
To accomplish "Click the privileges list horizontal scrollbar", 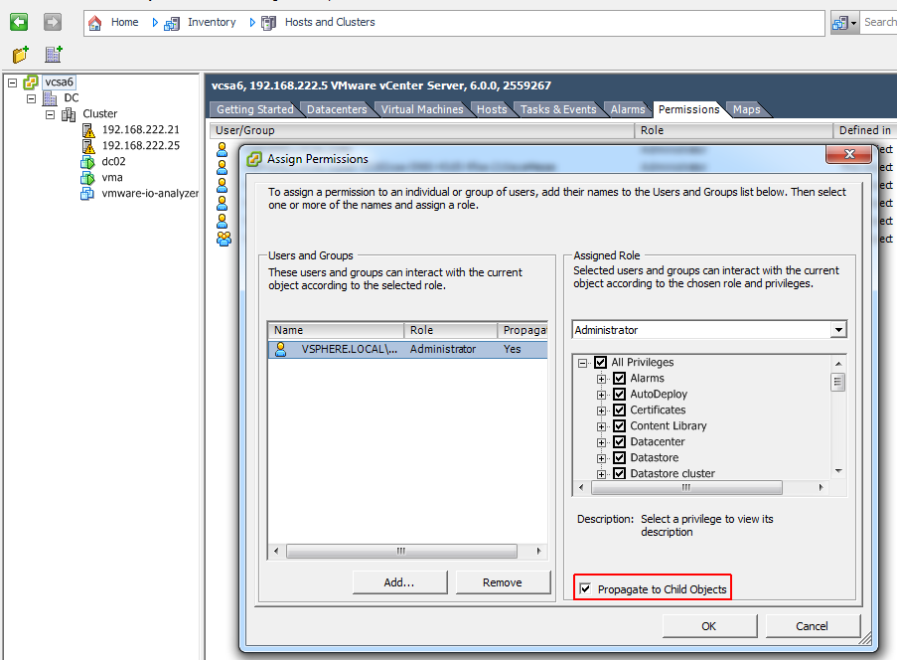I will (x=686, y=488).
